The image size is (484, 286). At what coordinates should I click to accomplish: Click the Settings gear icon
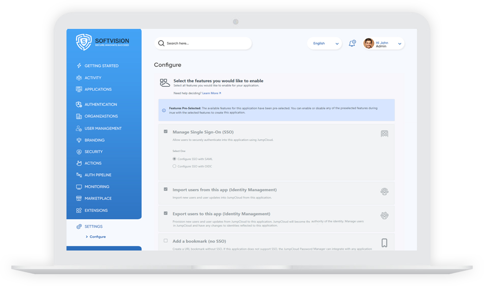tap(79, 227)
